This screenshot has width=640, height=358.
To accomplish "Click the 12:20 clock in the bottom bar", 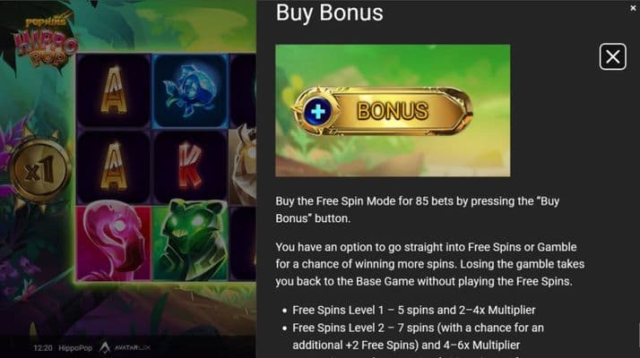I will (43, 348).
